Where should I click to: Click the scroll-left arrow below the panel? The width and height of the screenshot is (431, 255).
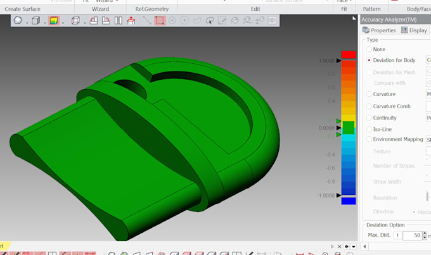[x=364, y=247]
